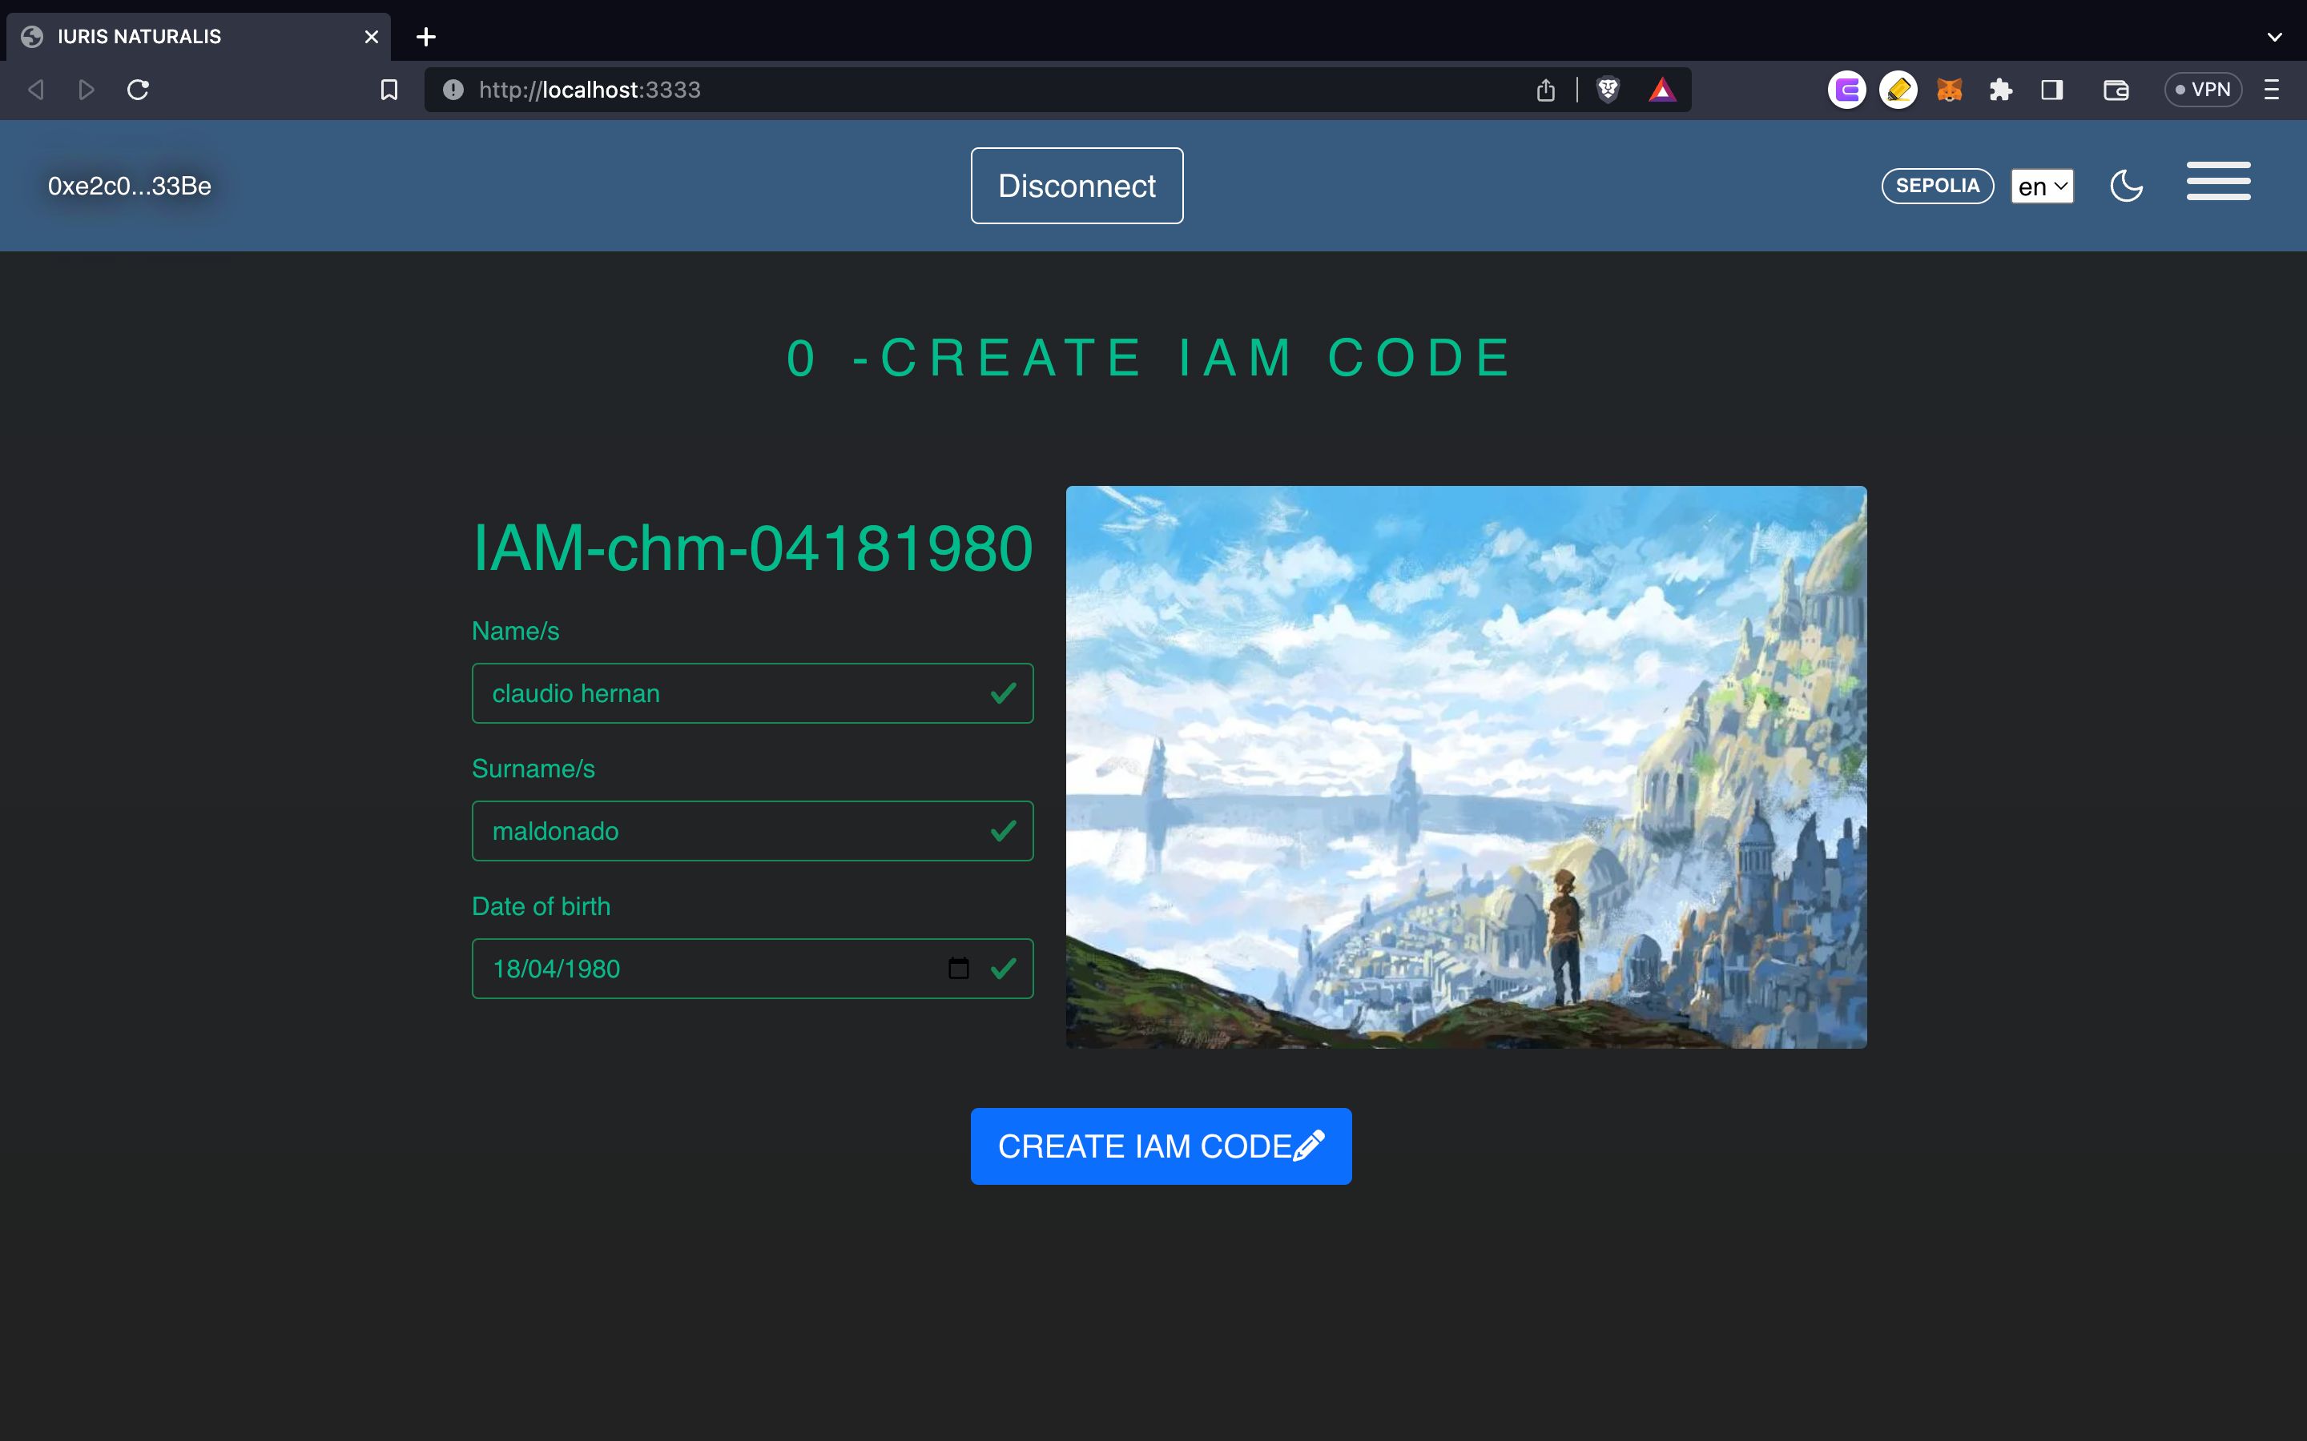Open the extensions puzzle icon
Viewport: 2307px width, 1441px height.
(2001, 90)
